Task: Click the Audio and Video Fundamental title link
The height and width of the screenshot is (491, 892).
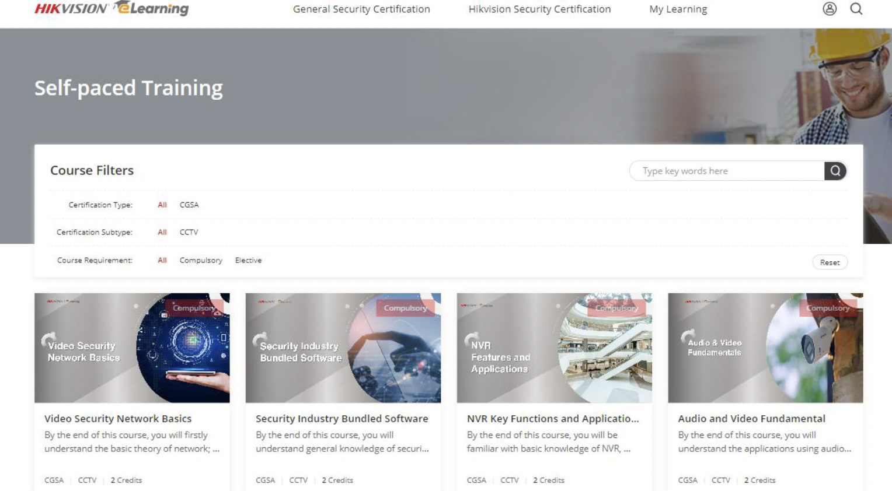Action: [751, 419]
